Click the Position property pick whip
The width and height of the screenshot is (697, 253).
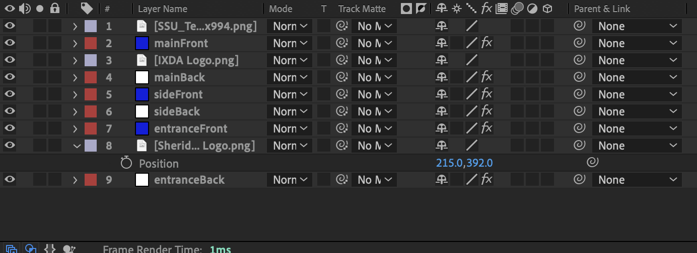(x=593, y=162)
